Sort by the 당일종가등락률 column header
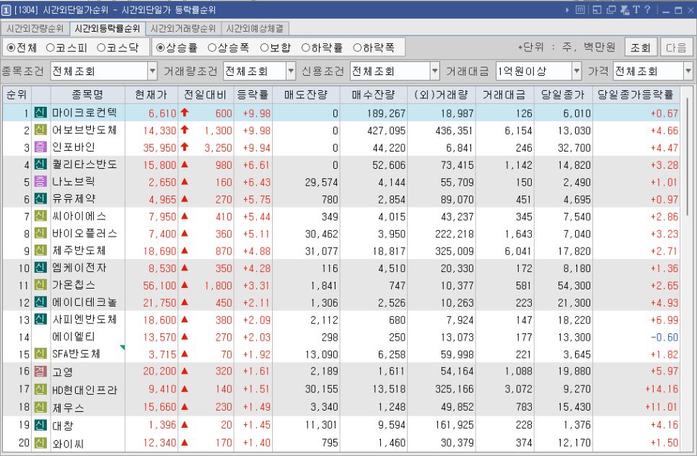 click(x=636, y=95)
